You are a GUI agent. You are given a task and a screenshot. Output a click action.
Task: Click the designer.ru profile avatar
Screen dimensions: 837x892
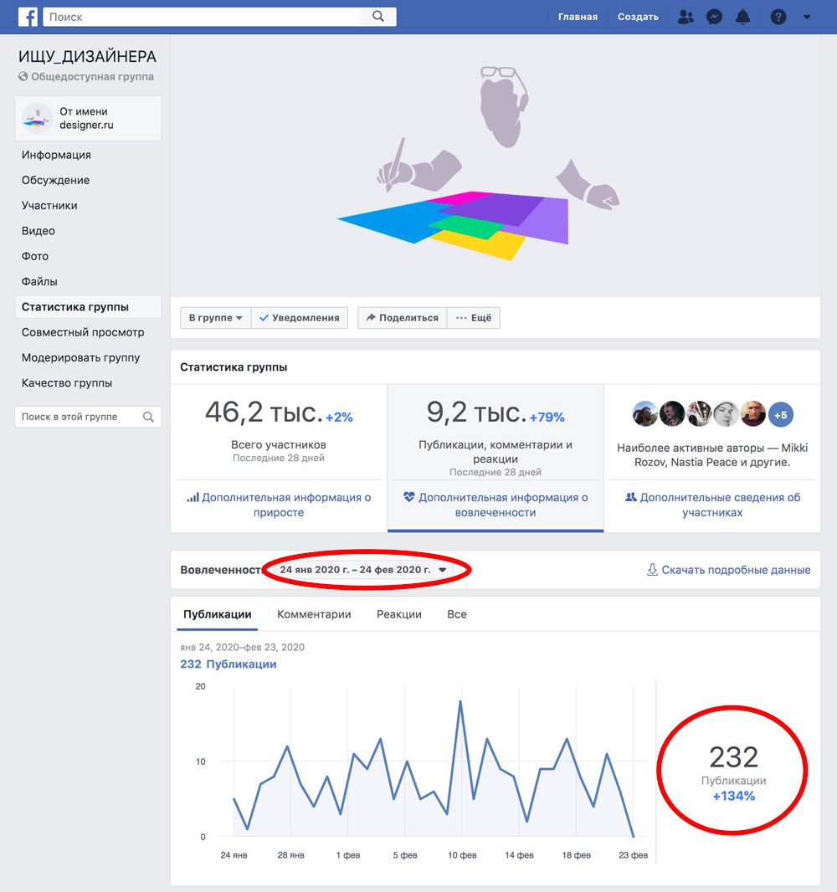coord(37,118)
